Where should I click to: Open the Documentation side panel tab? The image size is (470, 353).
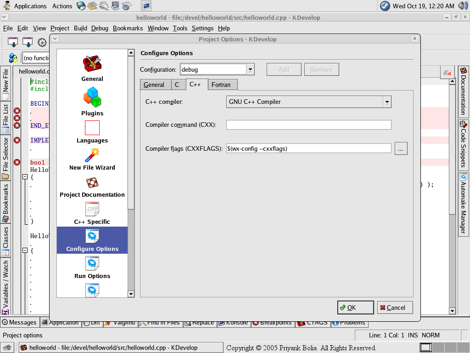pyautogui.click(x=464, y=91)
